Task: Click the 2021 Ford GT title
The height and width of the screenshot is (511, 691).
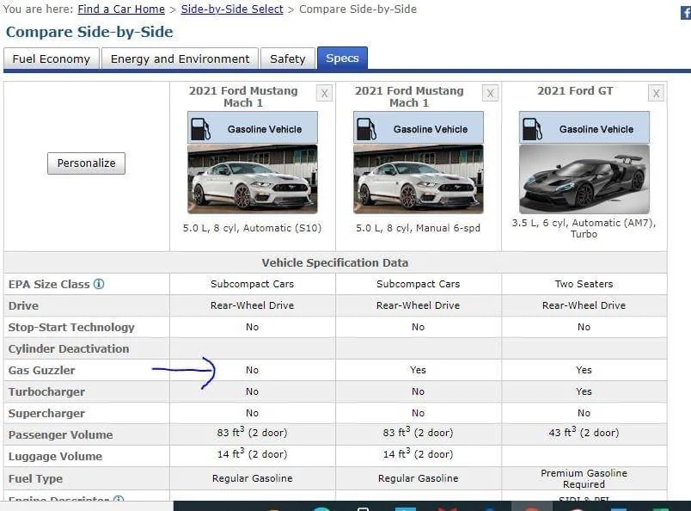Action: (575, 91)
